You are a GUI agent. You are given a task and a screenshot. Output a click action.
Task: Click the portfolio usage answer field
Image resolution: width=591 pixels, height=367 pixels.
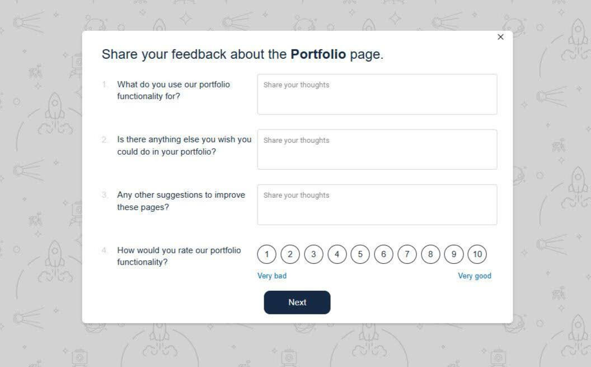point(377,94)
